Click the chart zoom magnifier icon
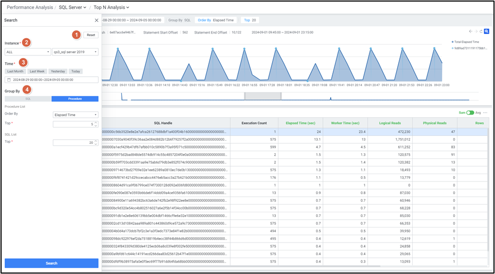 point(487,31)
